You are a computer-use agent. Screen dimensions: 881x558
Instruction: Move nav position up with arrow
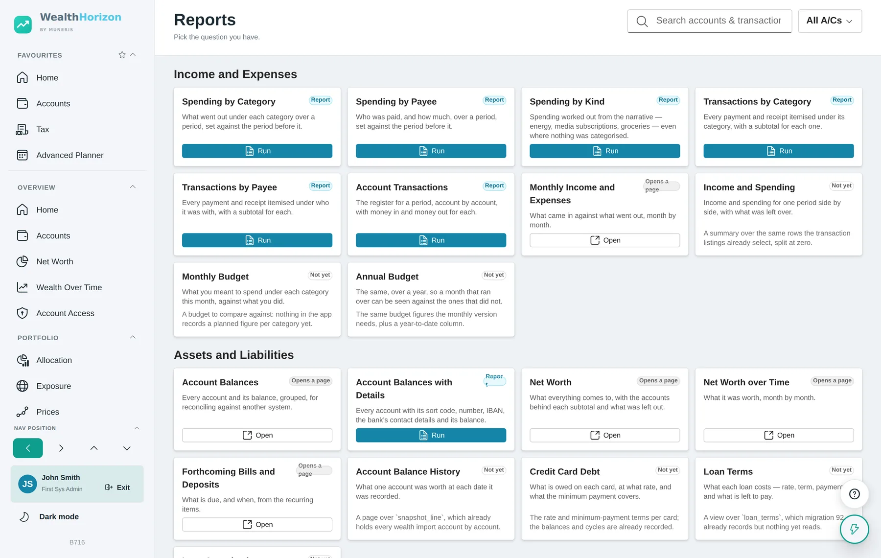94,448
